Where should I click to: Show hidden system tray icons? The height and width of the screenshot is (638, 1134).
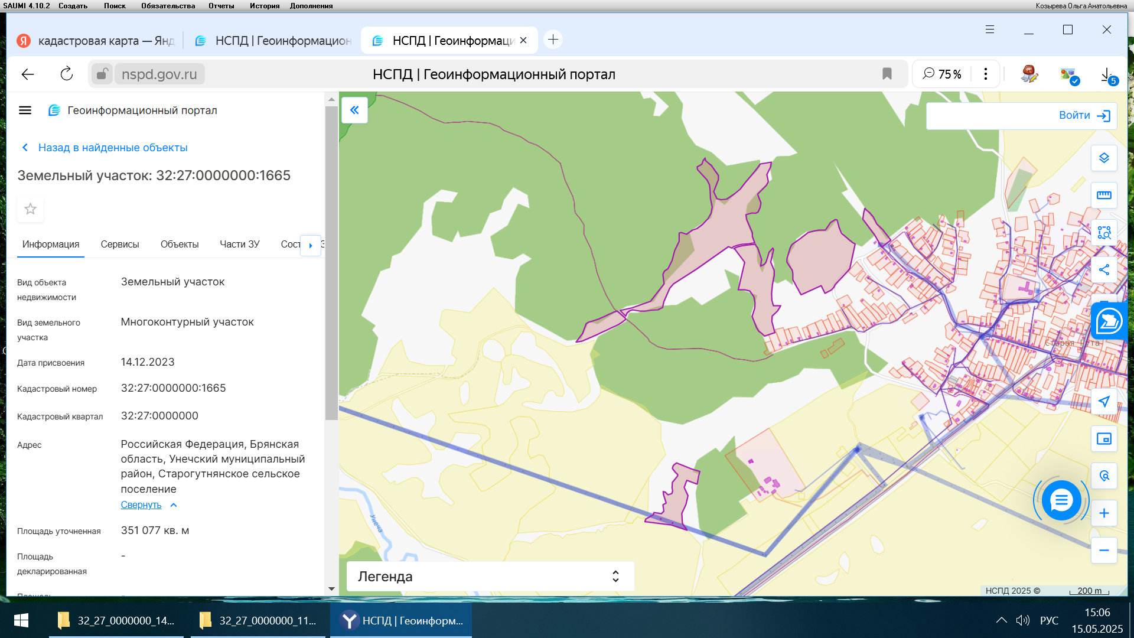click(x=1001, y=620)
